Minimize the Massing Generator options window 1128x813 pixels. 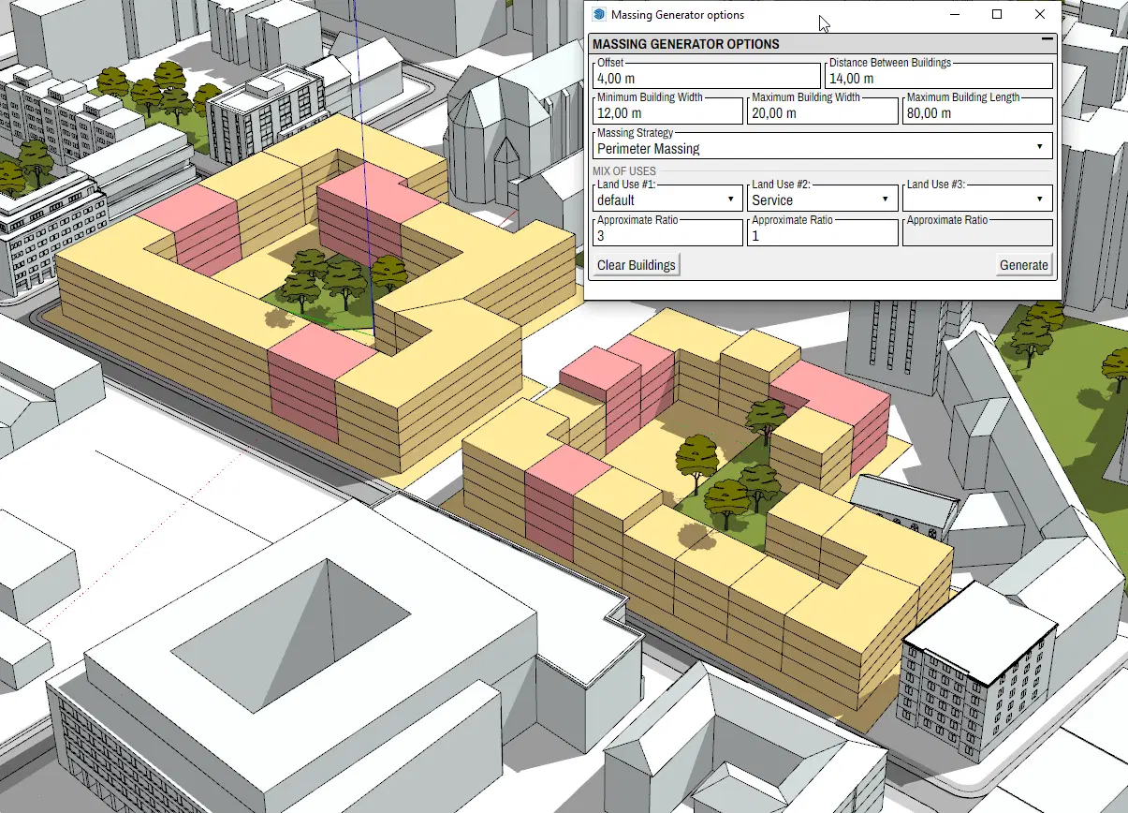pyautogui.click(x=955, y=15)
